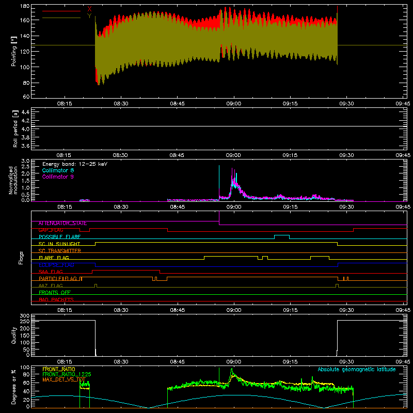Click the 'Energy band: 12-25 keV' label
The image size is (413, 413).
coord(75,164)
